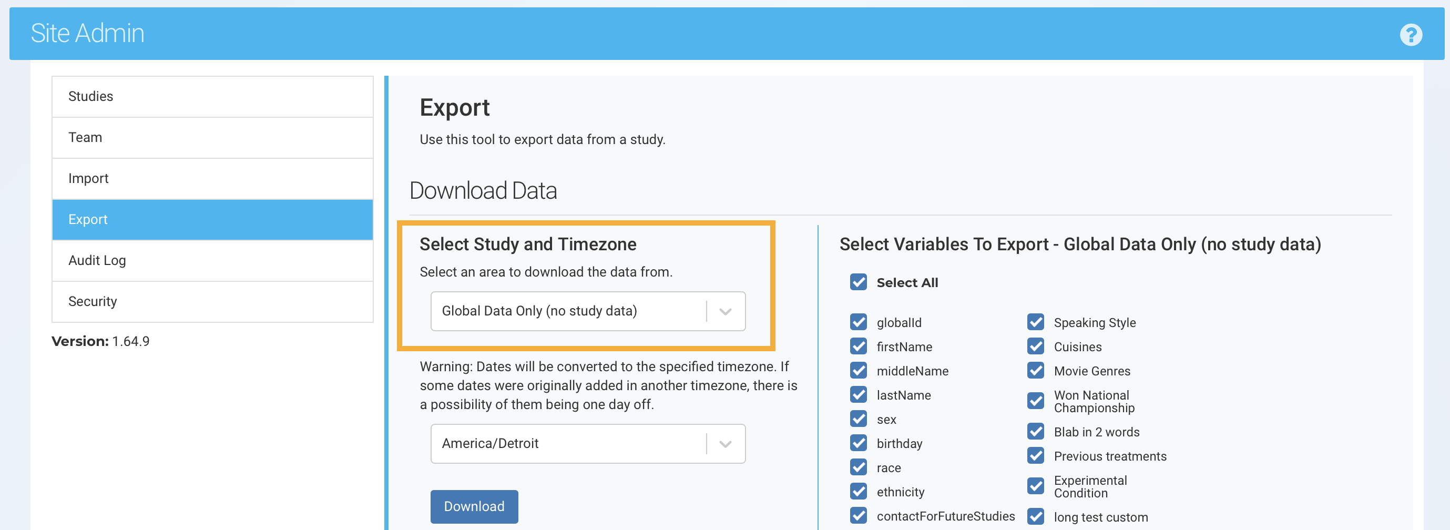Deselect the birthday variable
The height and width of the screenshot is (530, 1450).
pos(859,443)
